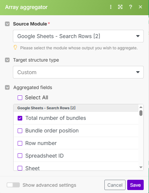Save the aggregator settings
149x193 pixels.
point(135,185)
